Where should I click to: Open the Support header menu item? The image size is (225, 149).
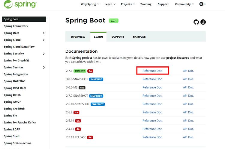point(163,4)
